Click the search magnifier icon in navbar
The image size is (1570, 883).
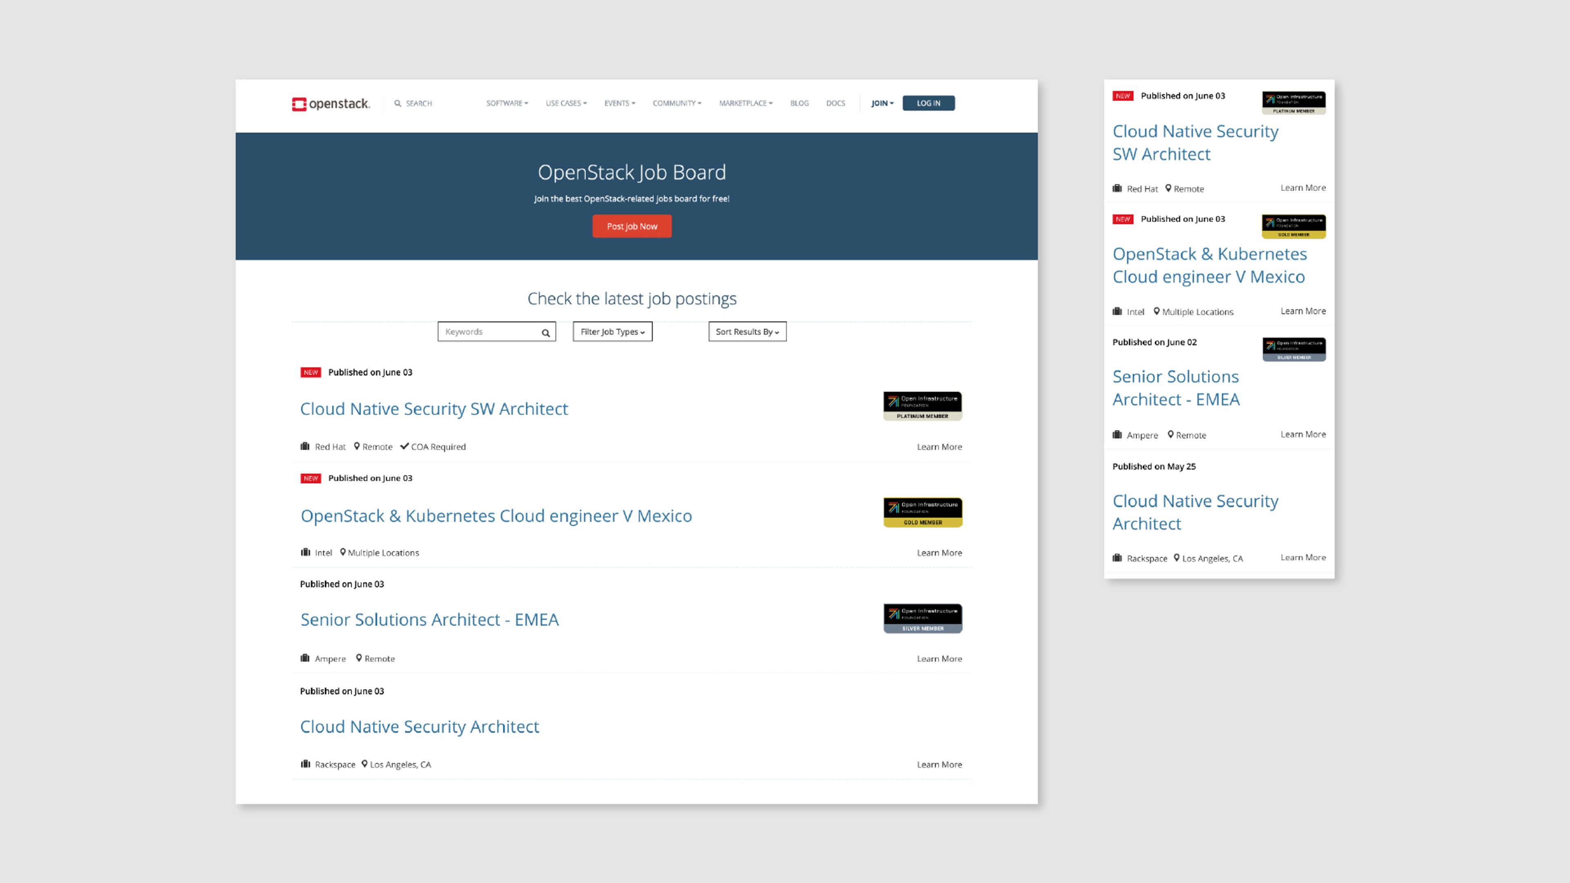397,103
